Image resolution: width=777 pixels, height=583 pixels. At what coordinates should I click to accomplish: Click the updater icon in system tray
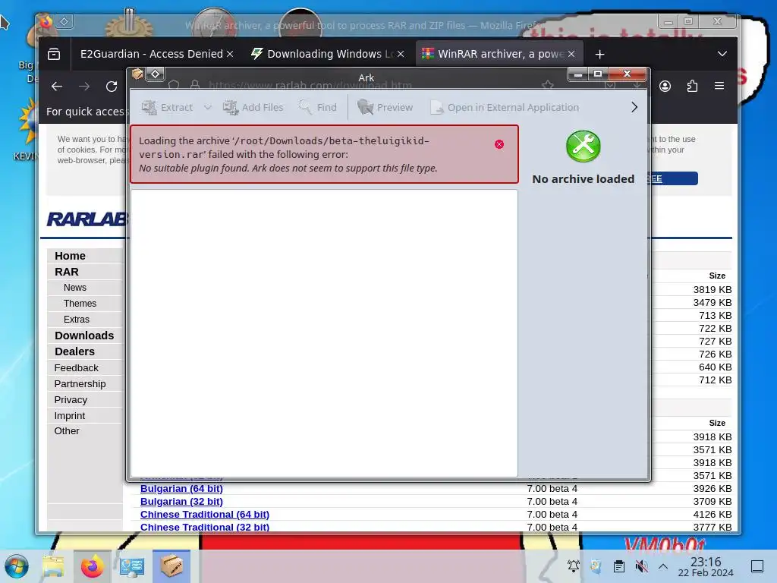pos(596,566)
